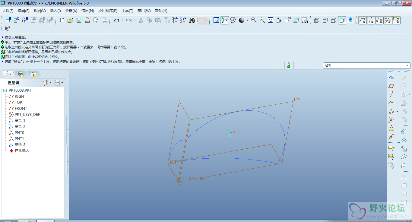Expand the datum point flyout arrow
Image resolution: width=412 pixels, height=222 pixels.
[397, 111]
